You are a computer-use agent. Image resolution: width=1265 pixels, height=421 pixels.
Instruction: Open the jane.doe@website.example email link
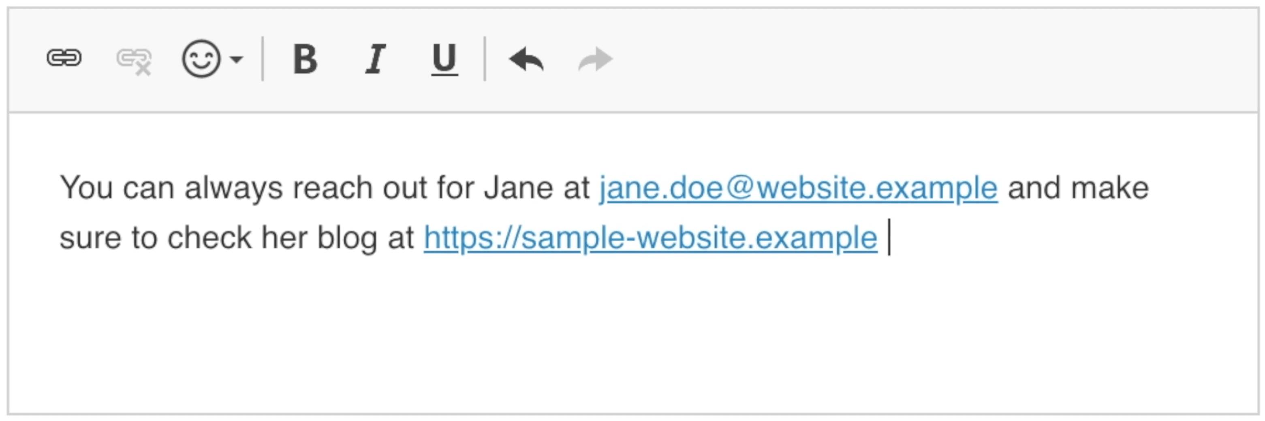click(798, 188)
